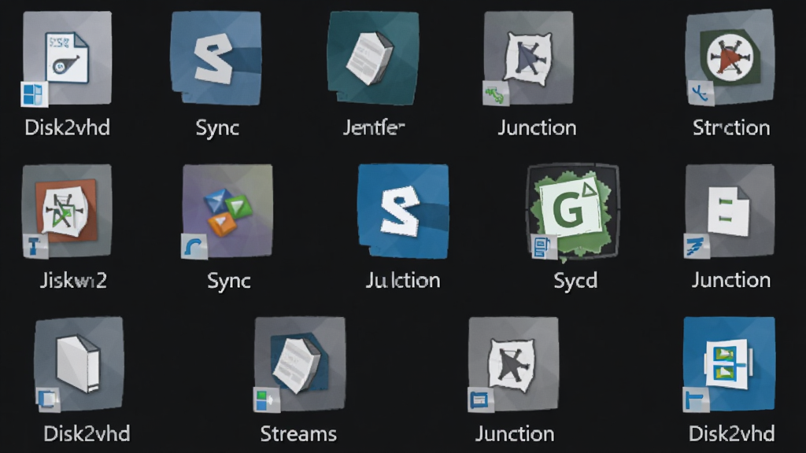Click the 'Julction' label text
Screen dimensions: 806x453
tap(403, 281)
